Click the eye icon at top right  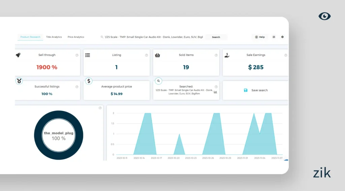324,16
